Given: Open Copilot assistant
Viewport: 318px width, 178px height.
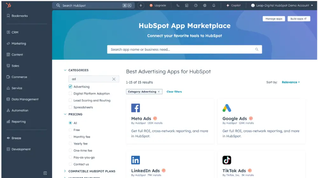Looking at the screenshot, I should (x=233, y=5).
